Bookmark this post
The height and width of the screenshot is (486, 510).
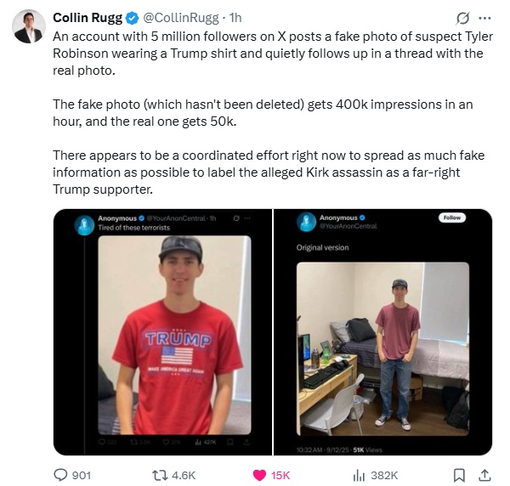pyautogui.click(x=459, y=475)
